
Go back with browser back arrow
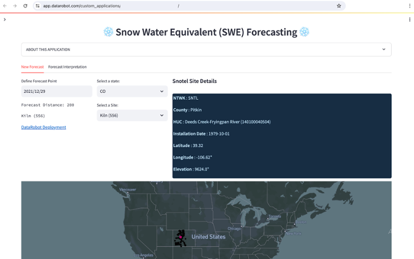click(5, 6)
